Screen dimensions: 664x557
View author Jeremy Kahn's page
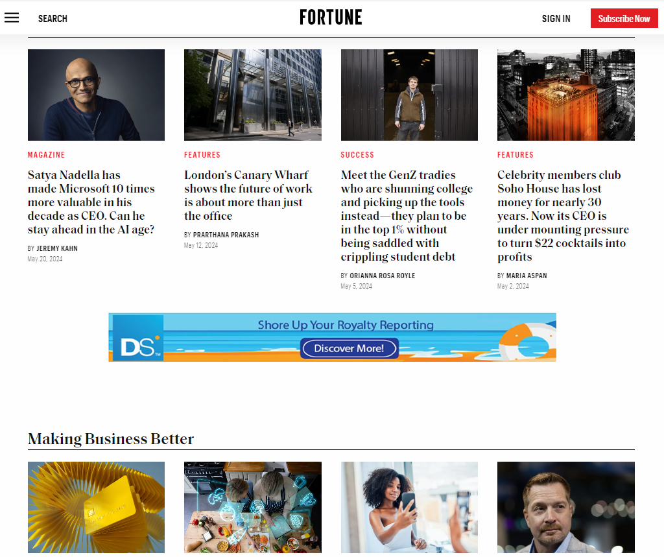(57, 249)
